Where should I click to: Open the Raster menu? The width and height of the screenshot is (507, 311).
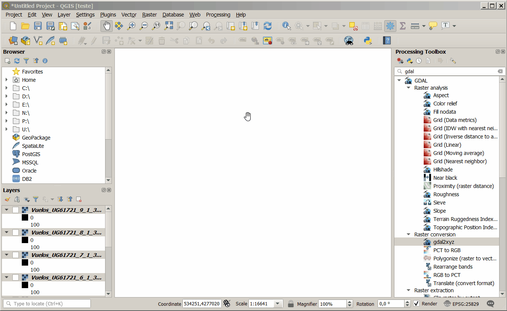tap(149, 15)
